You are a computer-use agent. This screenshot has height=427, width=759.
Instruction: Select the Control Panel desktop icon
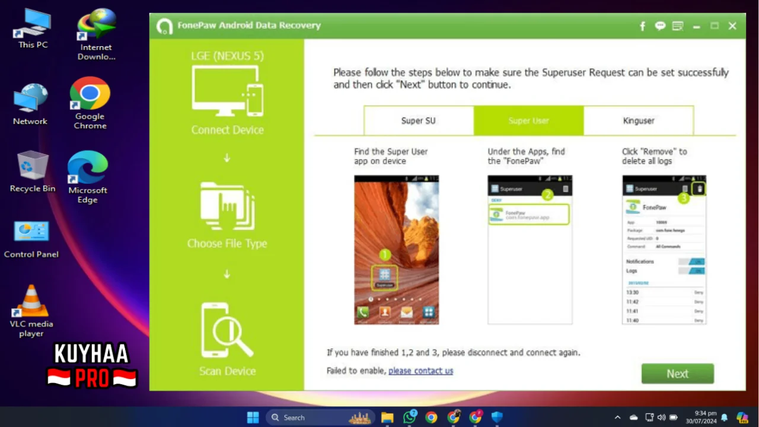31,240
